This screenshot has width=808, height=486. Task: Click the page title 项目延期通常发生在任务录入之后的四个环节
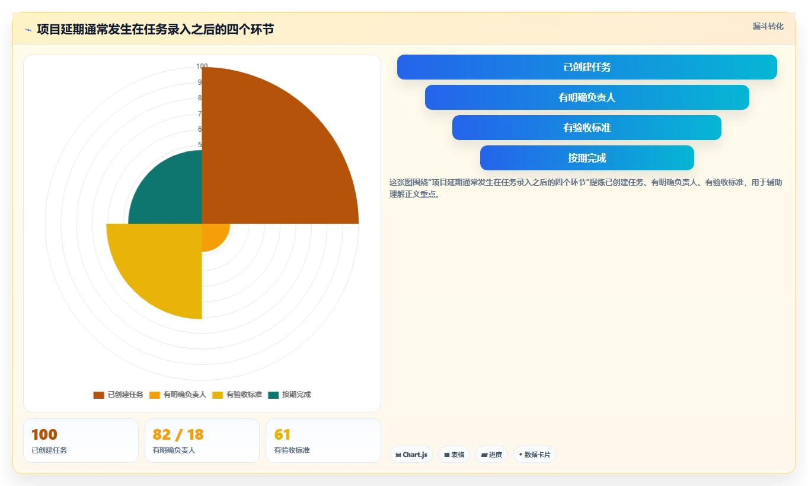click(155, 29)
